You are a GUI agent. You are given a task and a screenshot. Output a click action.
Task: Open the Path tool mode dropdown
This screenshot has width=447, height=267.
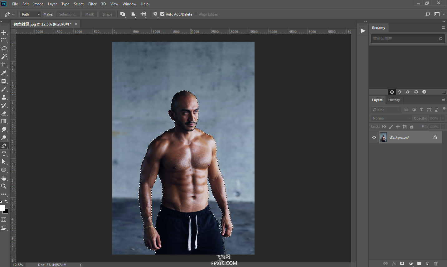(x=30, y=14)
